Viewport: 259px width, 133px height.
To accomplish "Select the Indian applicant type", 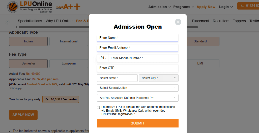I will point(28,41).
